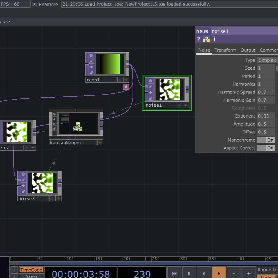Open operator help via question mark icon
278x278 pixels.
point(198,39)
